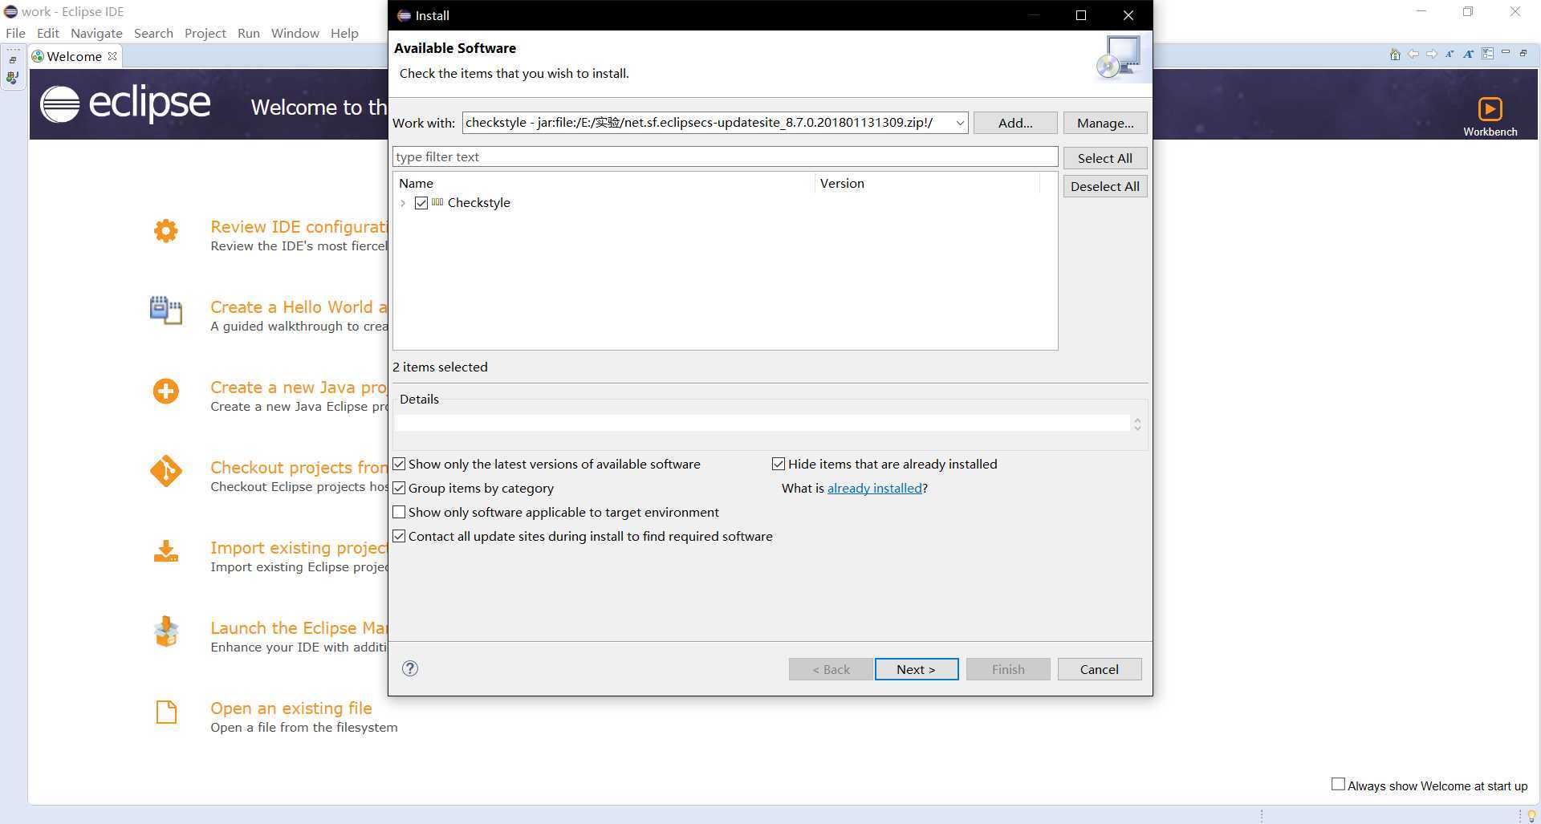This screenshot has height=824, width=1541.
Task: Click the Create a Hello World icon
Action: (166, 311)
